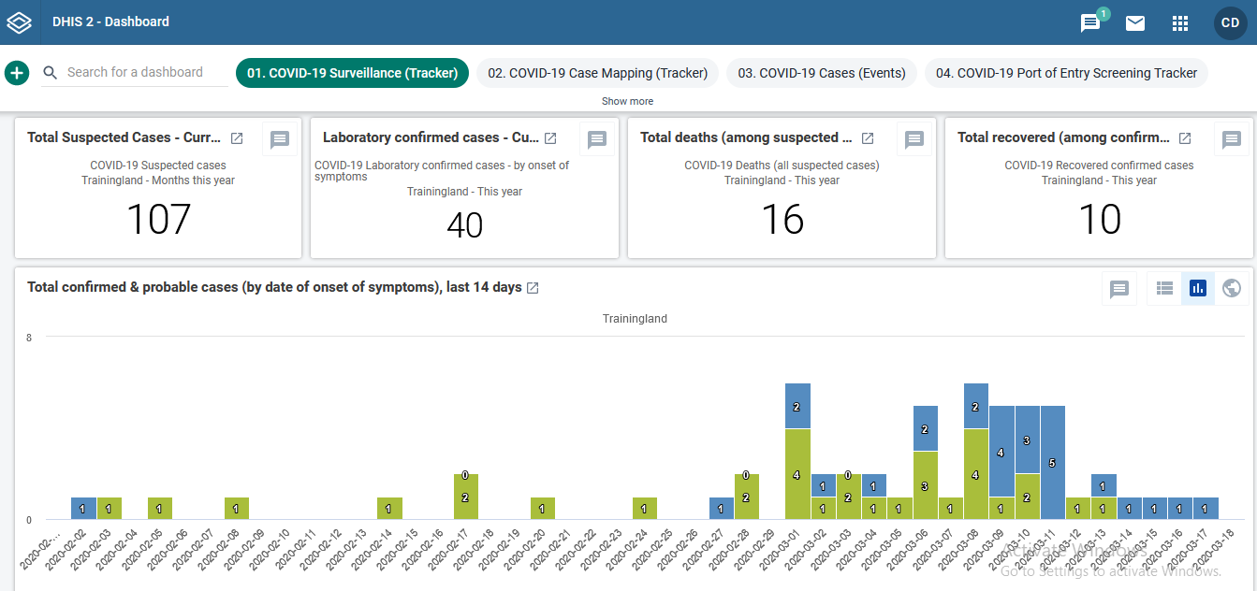
Task: Add a new dashboard with plus icon
Action: coord(17,72)
